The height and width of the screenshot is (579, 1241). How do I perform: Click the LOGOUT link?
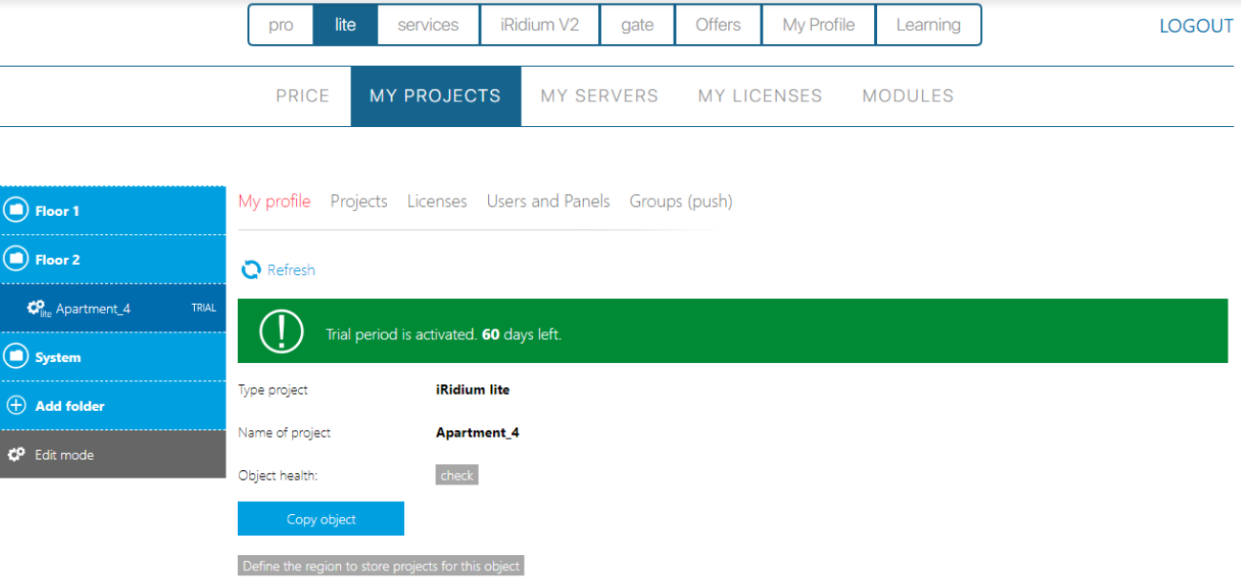point(1196,26)
